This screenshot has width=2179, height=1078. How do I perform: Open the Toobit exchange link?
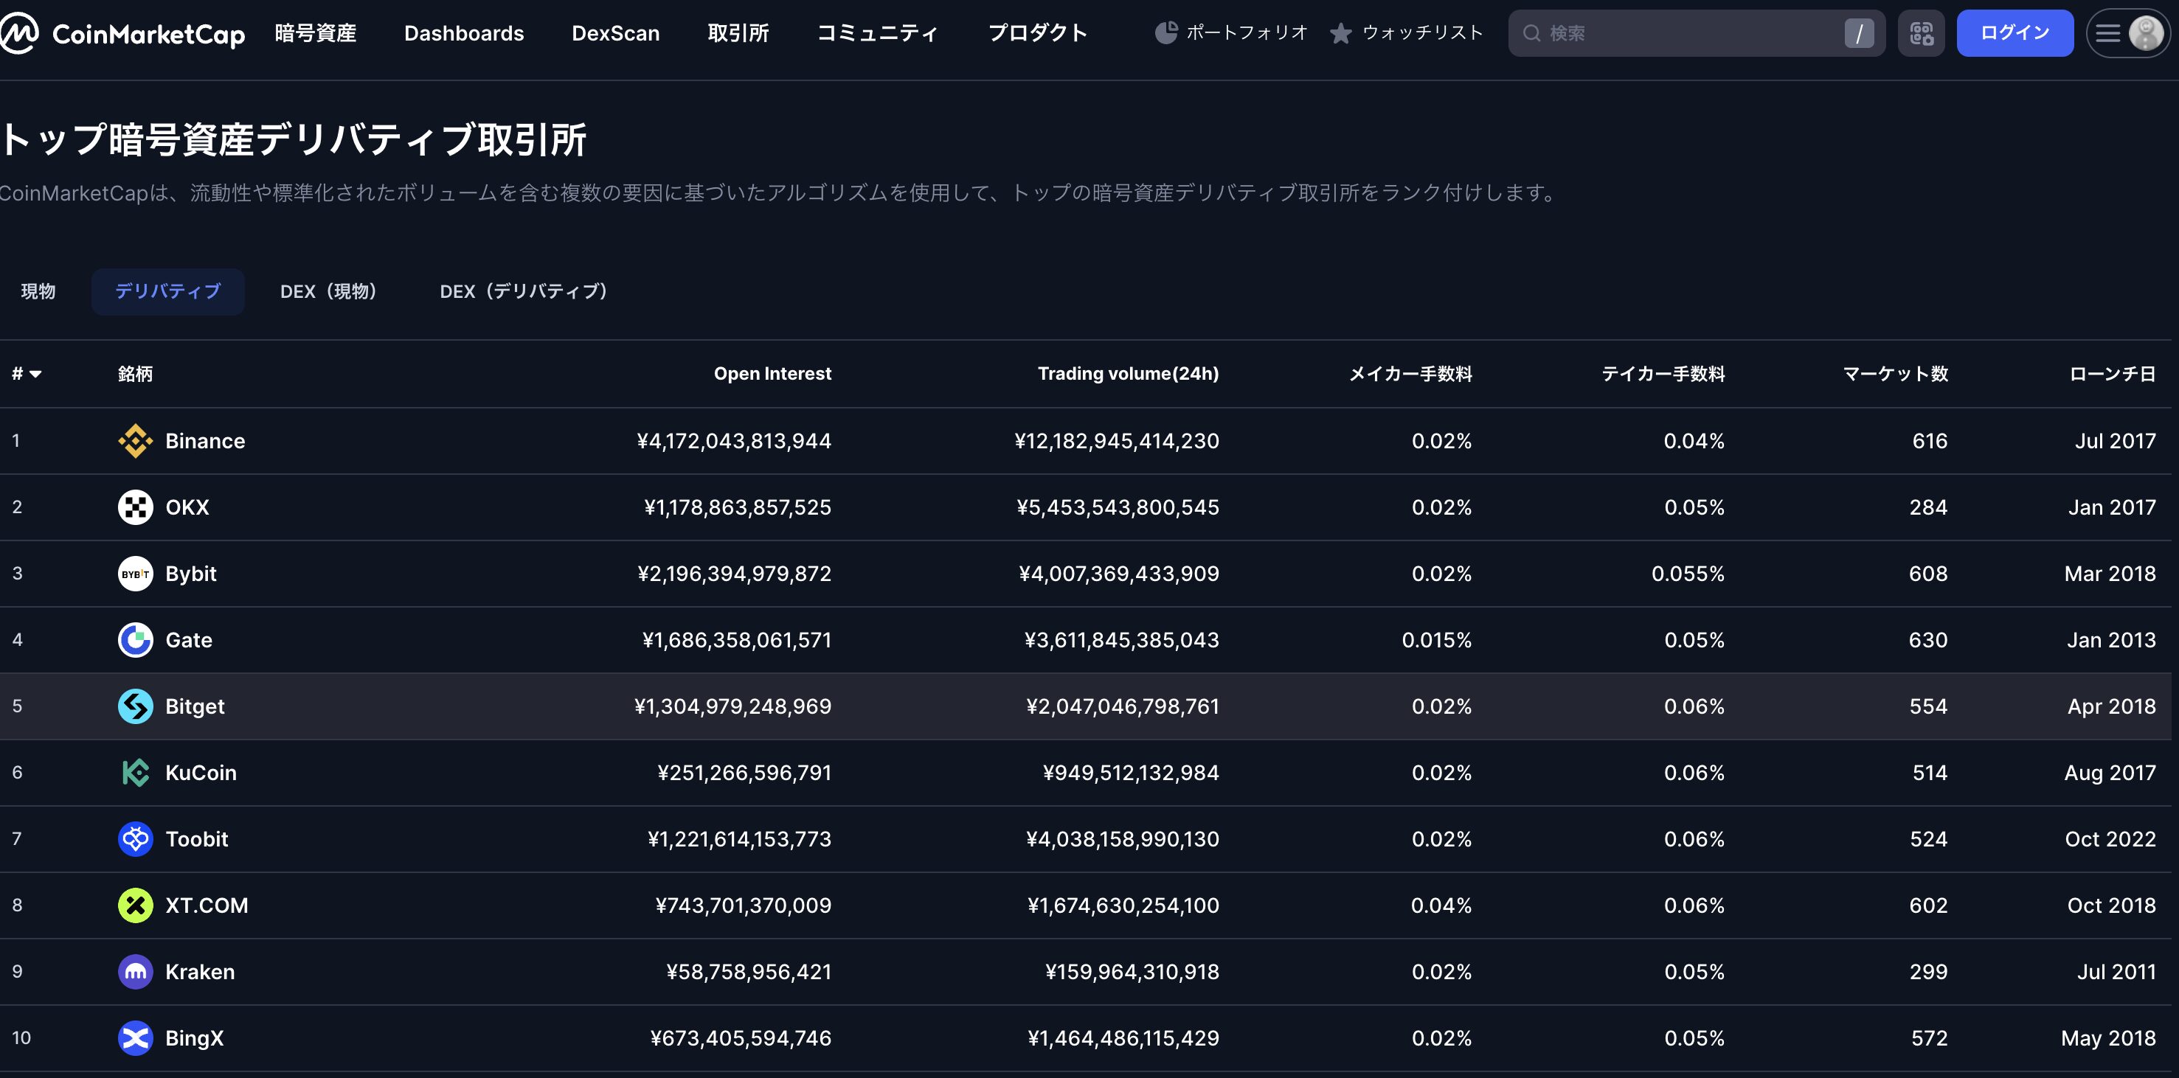[196, 838]
